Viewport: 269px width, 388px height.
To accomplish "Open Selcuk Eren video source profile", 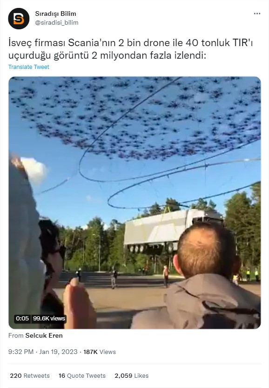I will pyautogui.click(x=44, y=335).
